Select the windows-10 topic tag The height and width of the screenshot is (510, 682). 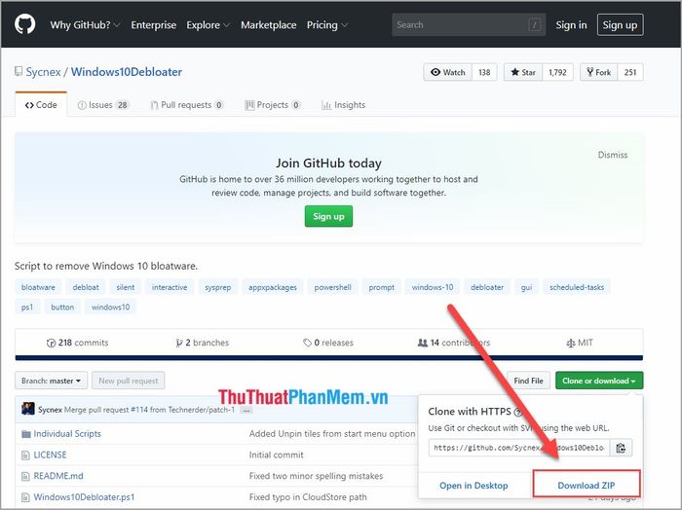[x=433, y=287]
